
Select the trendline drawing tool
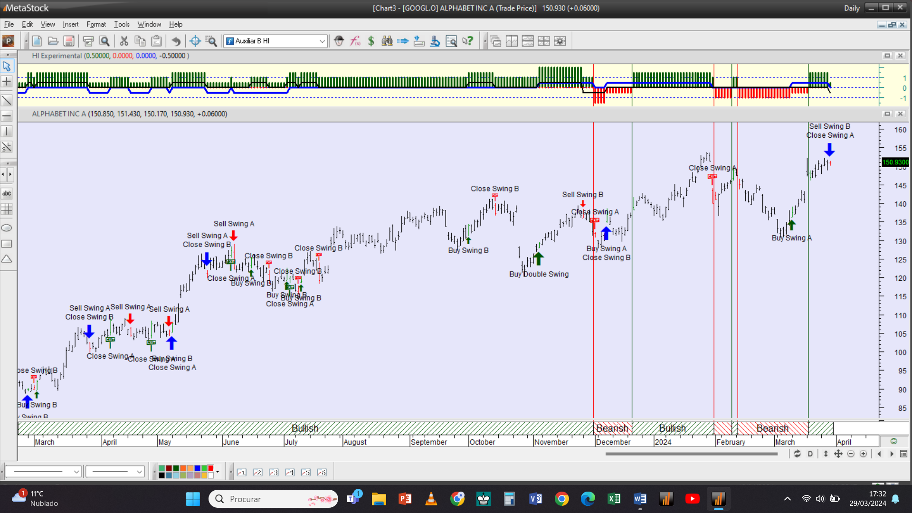click(x=7, y=100)
